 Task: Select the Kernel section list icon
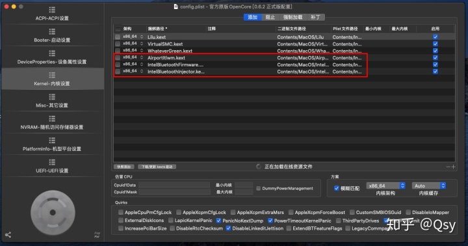tap(52, 75)
